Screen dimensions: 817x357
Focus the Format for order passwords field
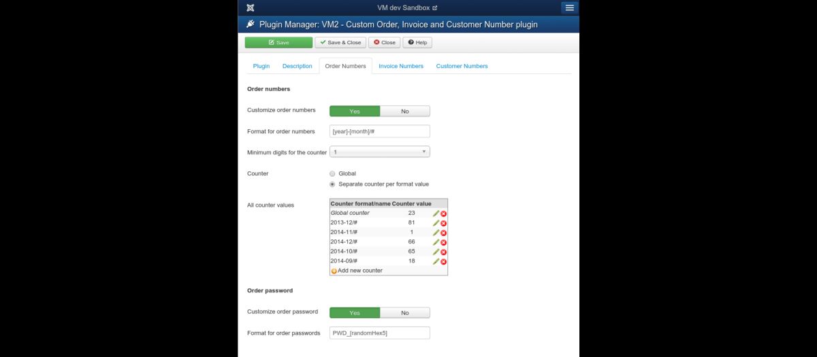(x=380, y=333)
